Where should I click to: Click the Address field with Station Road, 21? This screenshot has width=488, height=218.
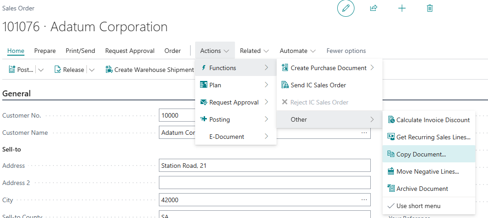point(264,166)
